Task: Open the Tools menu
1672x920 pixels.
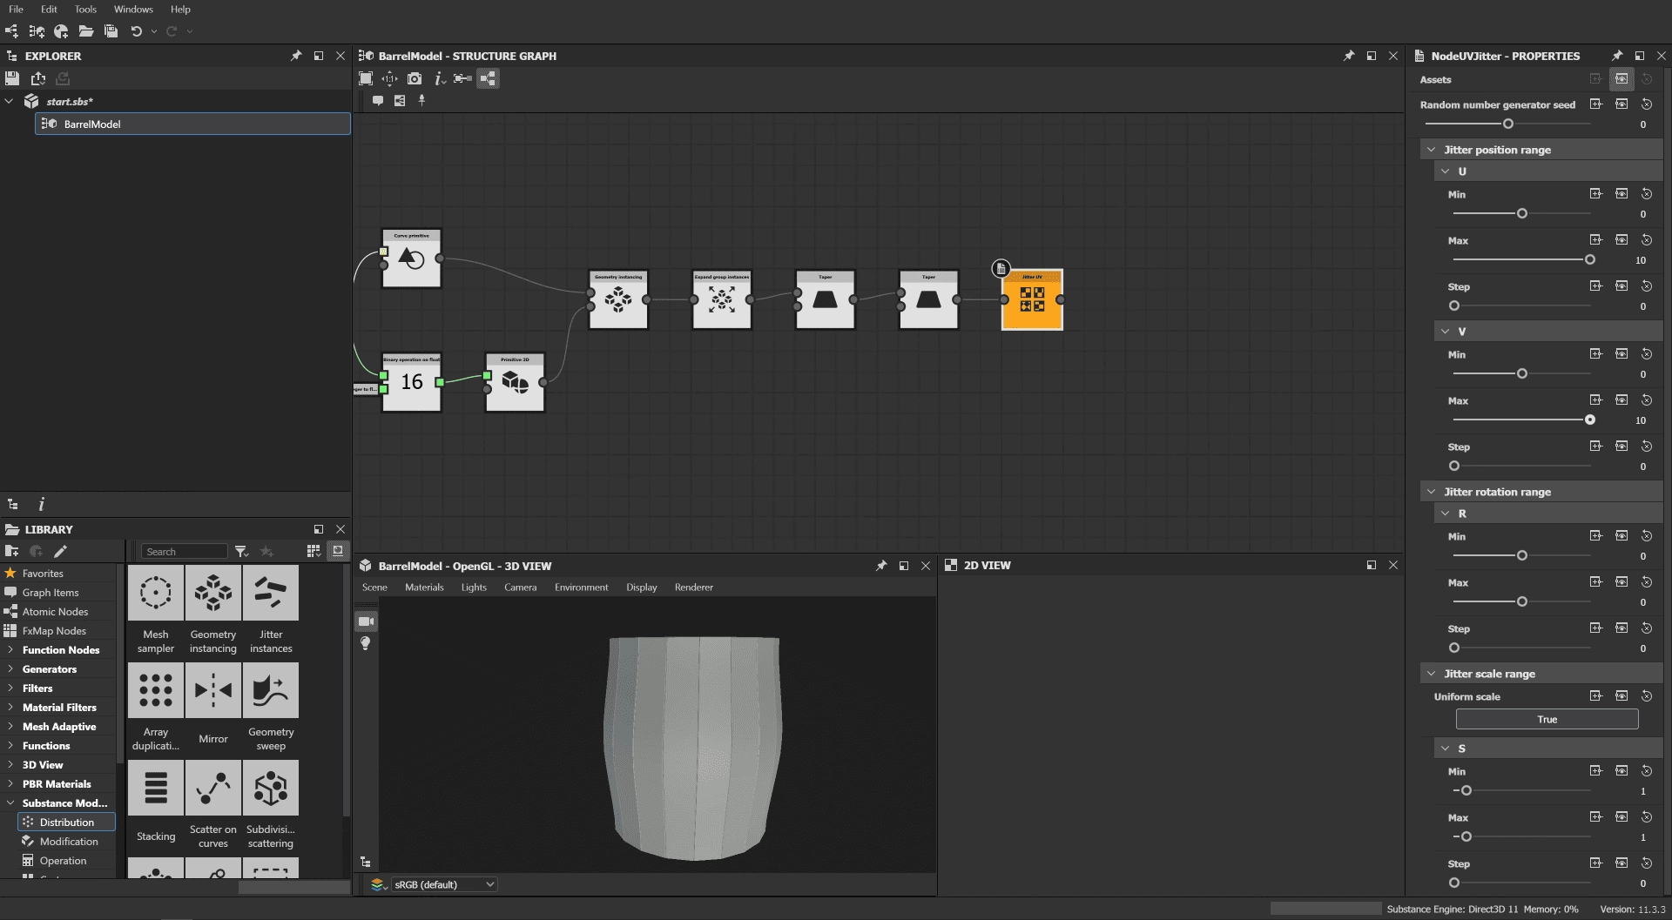Action: (85, 9)
